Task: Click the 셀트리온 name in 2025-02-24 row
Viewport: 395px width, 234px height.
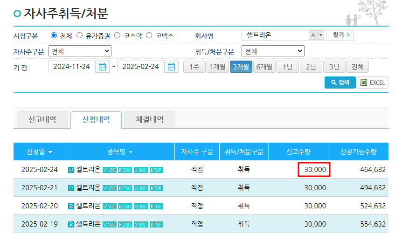Action: pos(88,170)
